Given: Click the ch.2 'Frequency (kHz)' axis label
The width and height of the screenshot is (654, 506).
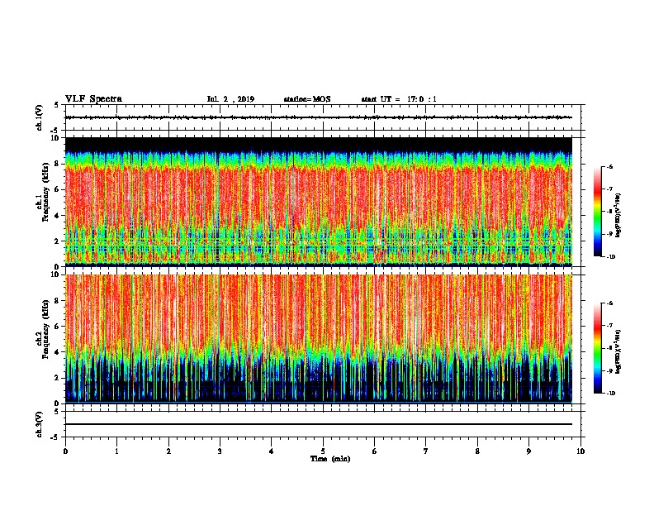Looking at the screenshot, I should click(45, 329).
